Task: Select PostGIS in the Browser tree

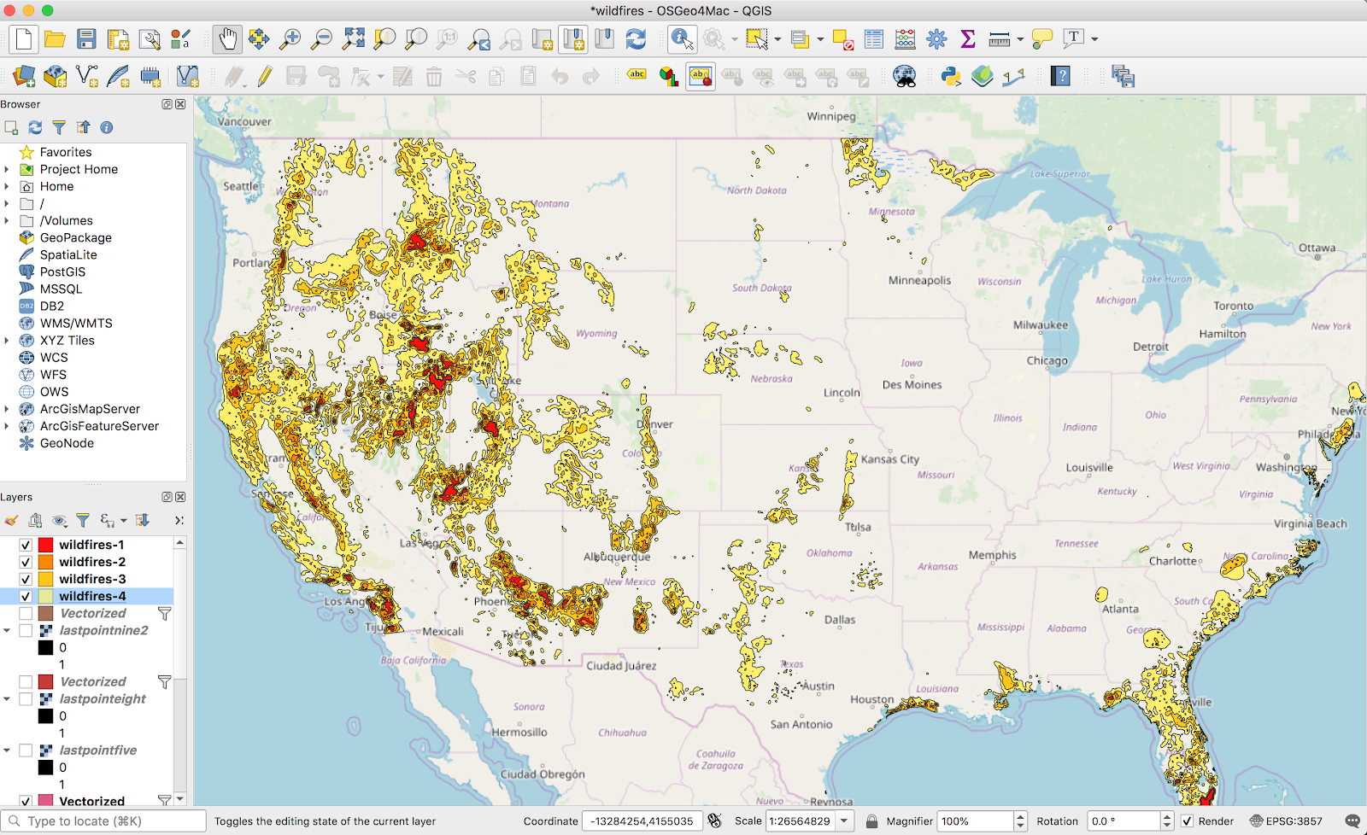Action: coord(62,272)
